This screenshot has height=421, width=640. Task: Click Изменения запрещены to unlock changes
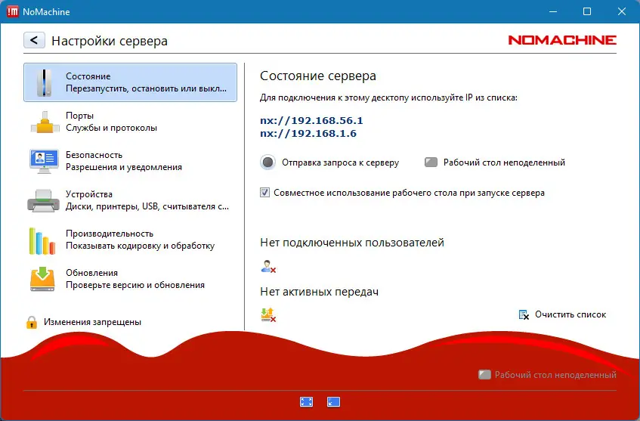pos(92,322)
